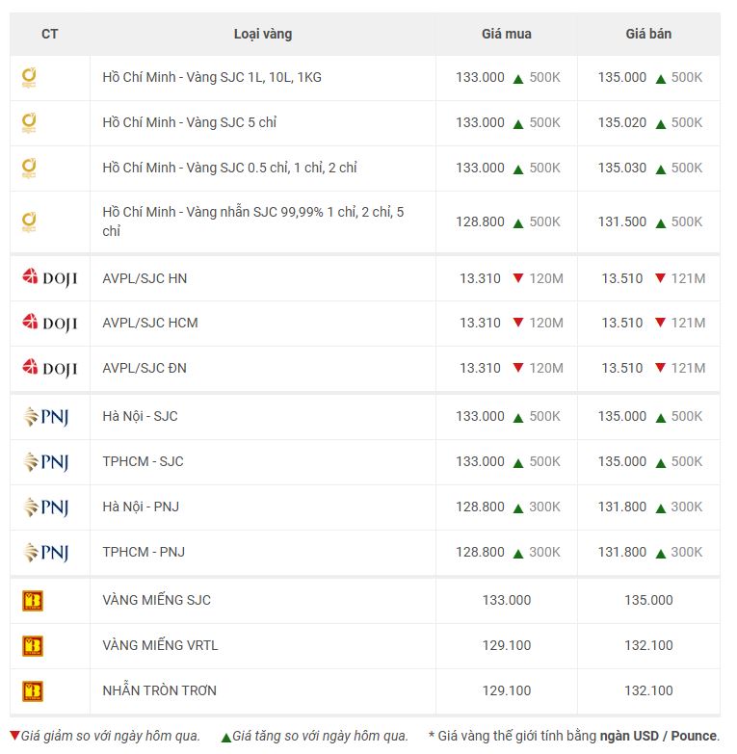Select the VÀNG MIẾNG VRTL row label
737x754 pixels.
pos(160,645)
